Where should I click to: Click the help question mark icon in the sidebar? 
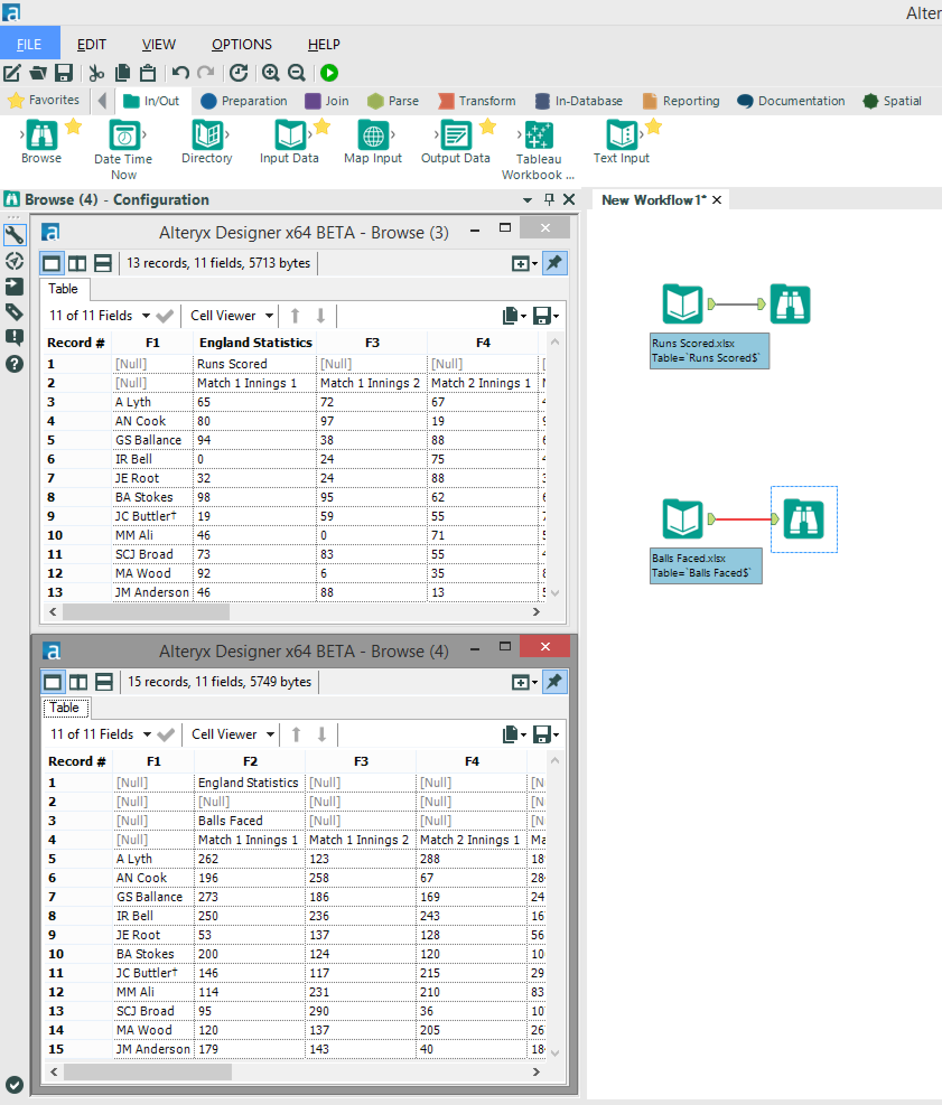tap(15, 364)
